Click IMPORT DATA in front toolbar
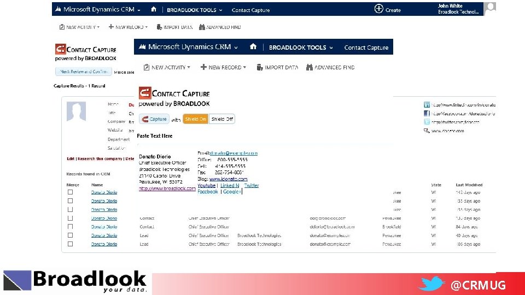Screen dimensions: 525x295 pos(277,67)
